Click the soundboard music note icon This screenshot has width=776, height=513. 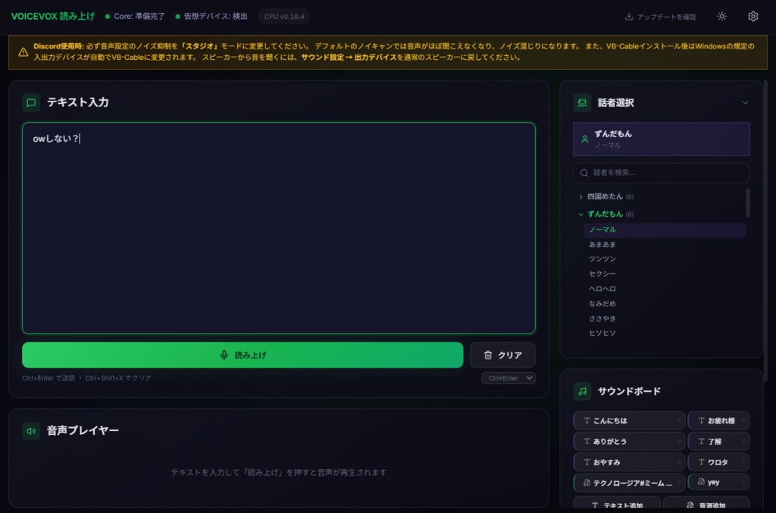point(581,391)
